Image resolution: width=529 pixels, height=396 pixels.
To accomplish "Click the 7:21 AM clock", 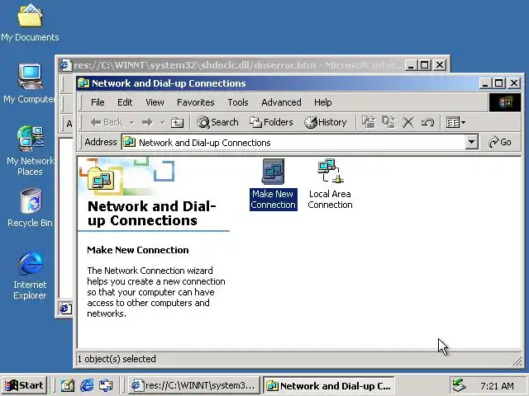I will pos(497,386).
